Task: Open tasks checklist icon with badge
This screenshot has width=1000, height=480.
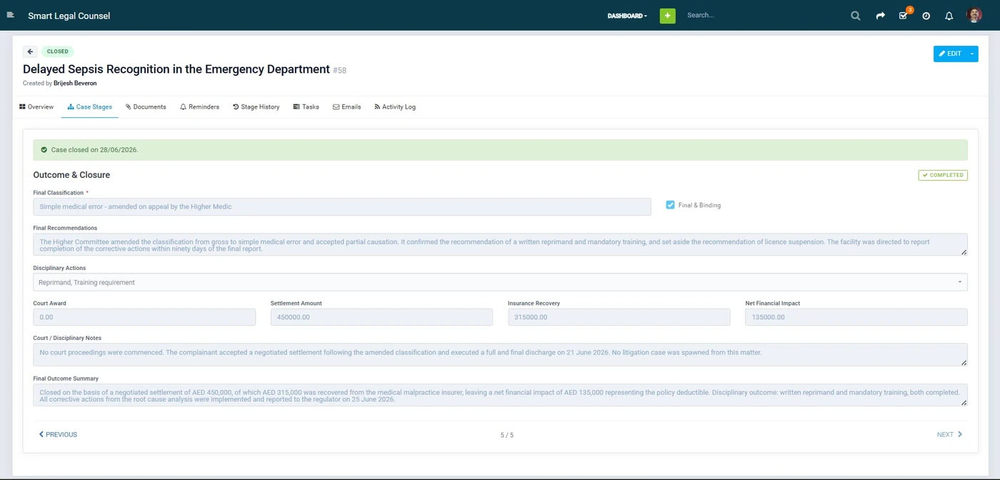Action: point(904,15)
